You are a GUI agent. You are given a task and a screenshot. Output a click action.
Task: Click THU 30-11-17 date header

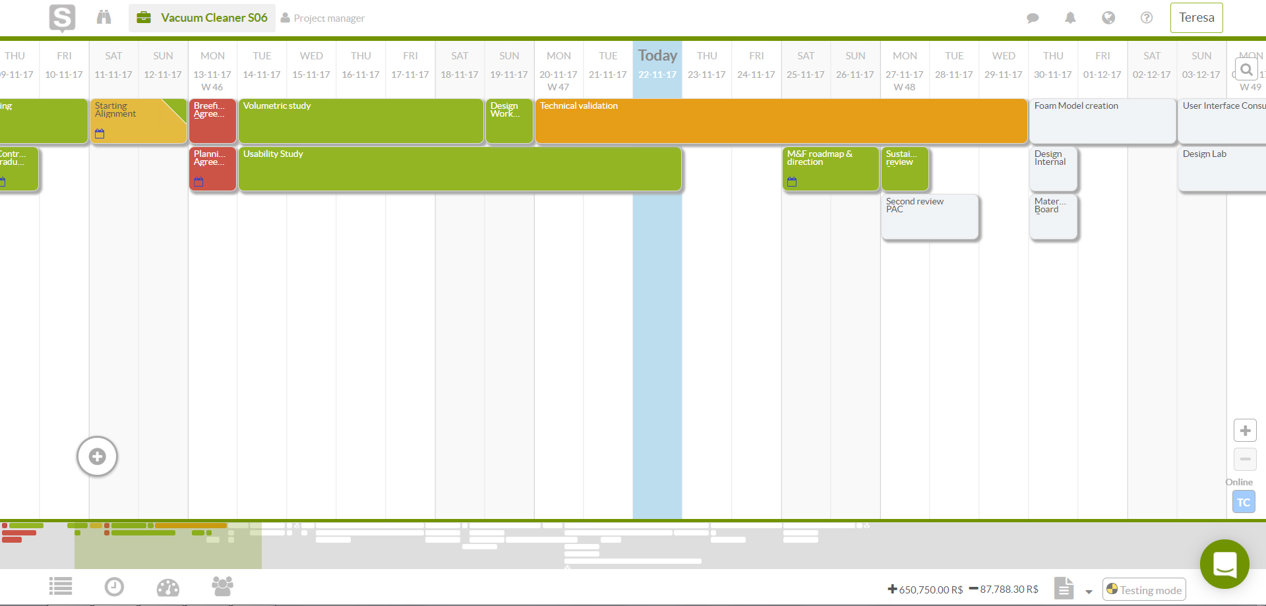coord(1053,65)
